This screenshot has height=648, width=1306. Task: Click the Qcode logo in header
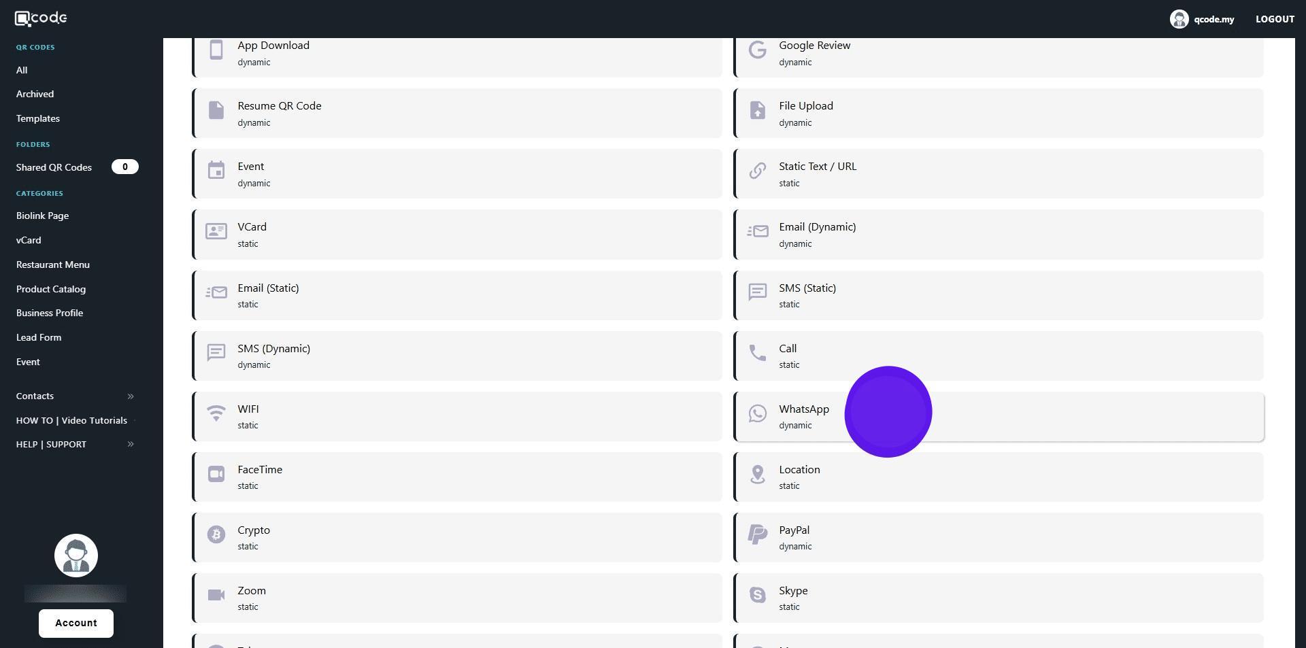click(41, 18)
